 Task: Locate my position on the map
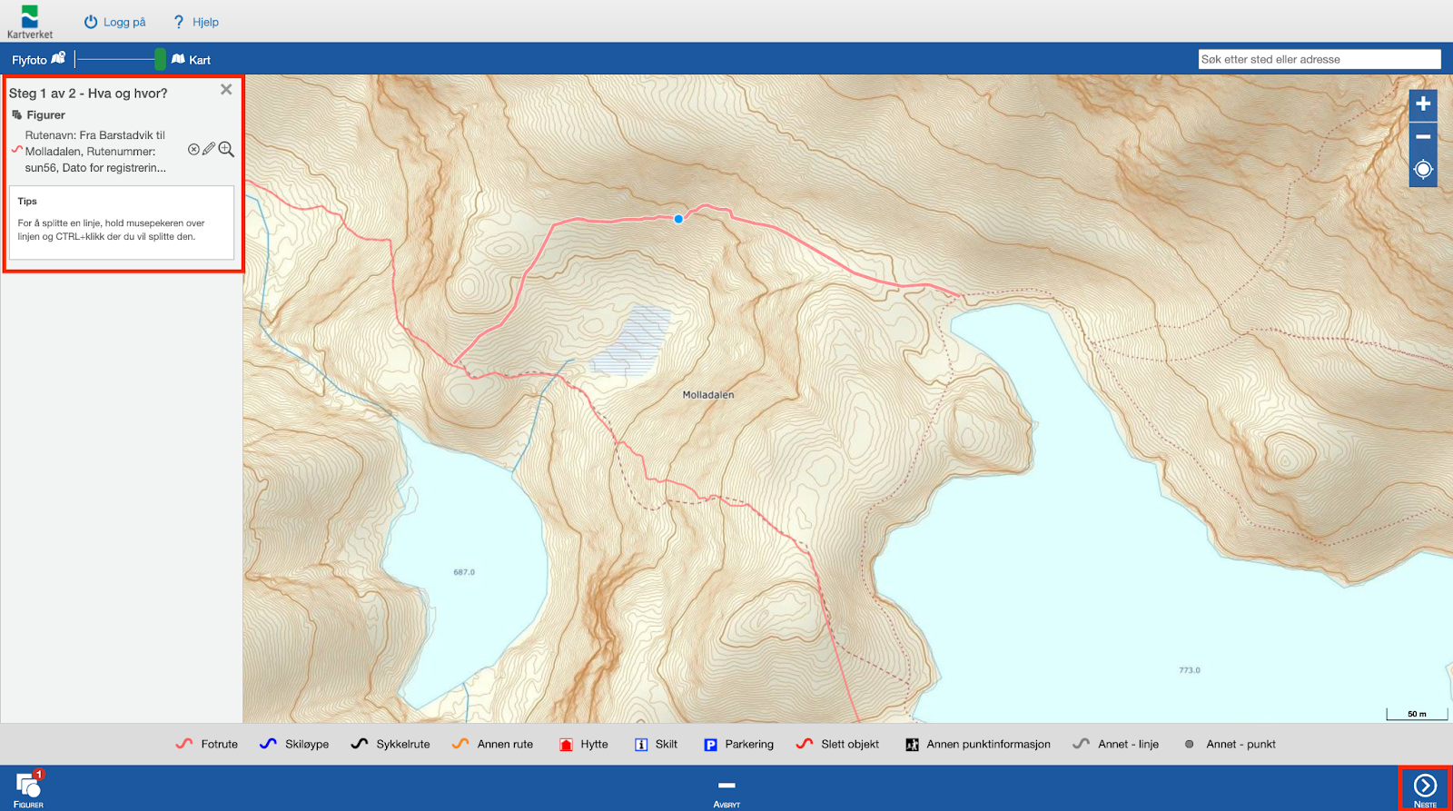[x=1423, y=169]
